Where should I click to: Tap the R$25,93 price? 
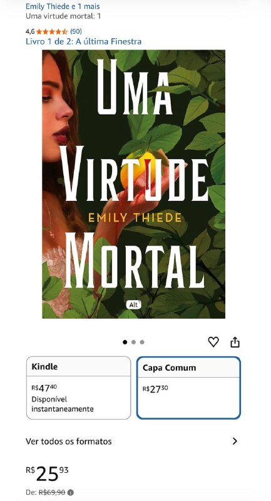click(x=47, y=474)
